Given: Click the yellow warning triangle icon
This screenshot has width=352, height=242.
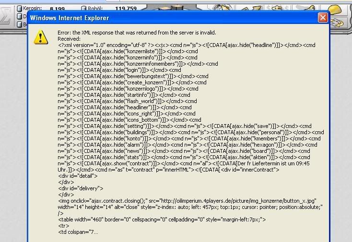Looking at the screenshot, I should point(41,37).
